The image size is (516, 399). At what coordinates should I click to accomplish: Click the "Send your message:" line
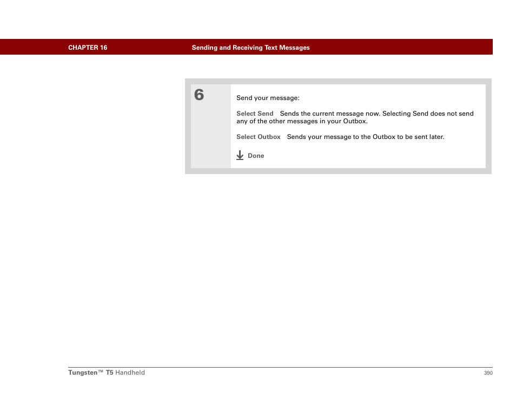click(268, 98)
